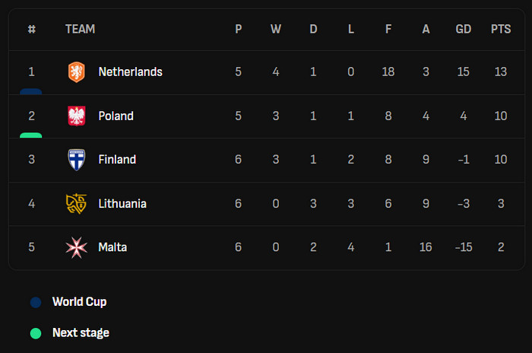The width and height of the screenshot is (532, 353).
Task: Click the Next stage legend label
Action: tap(81, 333)
